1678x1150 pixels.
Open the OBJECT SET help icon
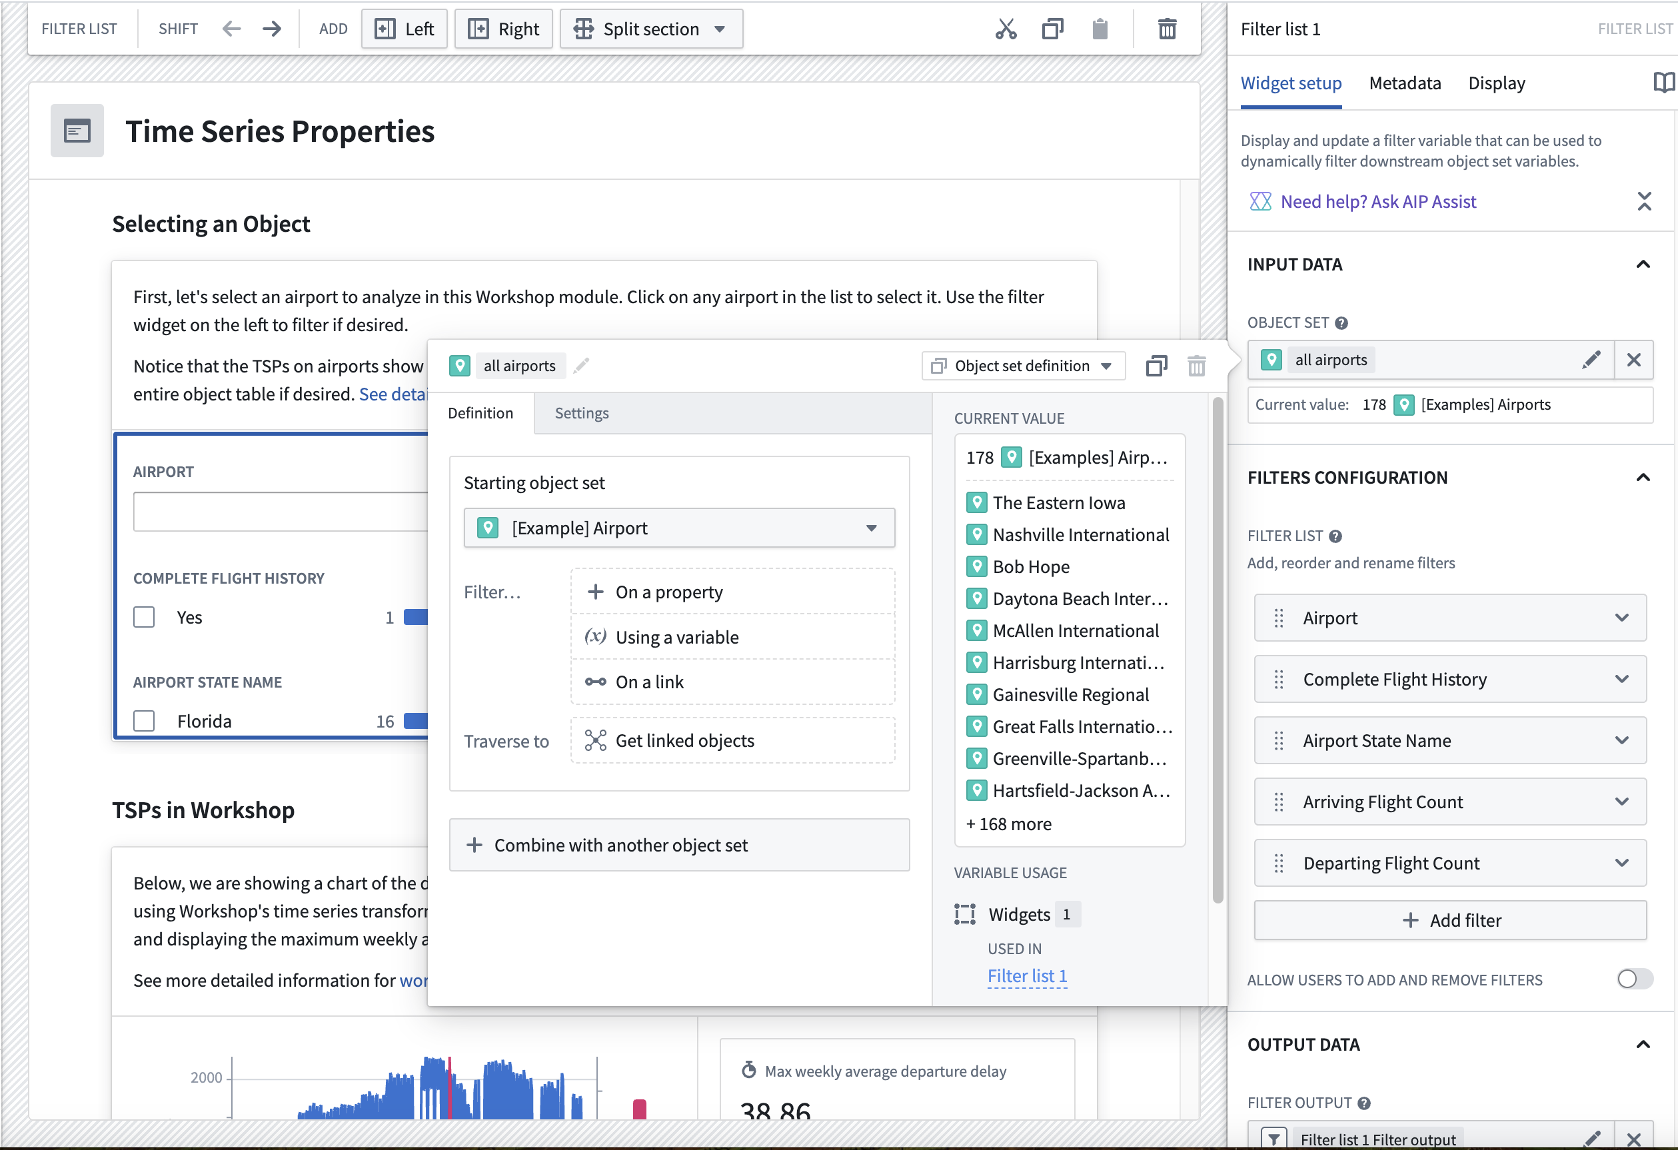1341,322
